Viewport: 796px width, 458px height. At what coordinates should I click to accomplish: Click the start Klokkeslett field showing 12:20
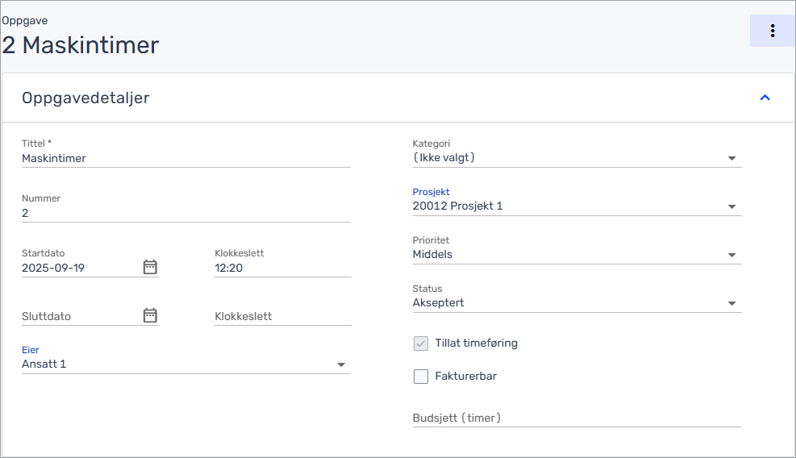coord(282,268)
